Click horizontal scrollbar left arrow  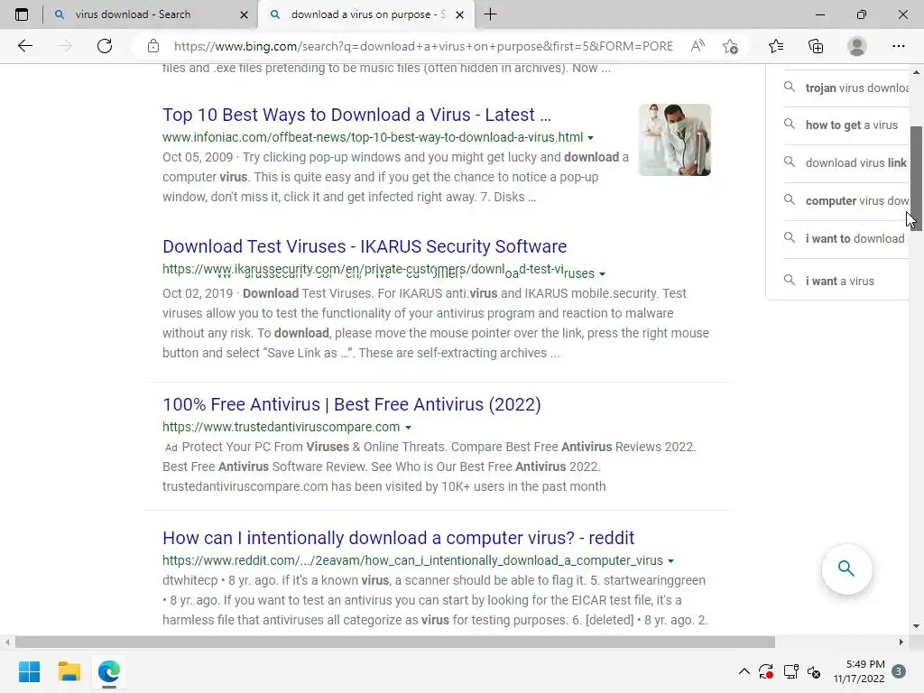(7, 642)
